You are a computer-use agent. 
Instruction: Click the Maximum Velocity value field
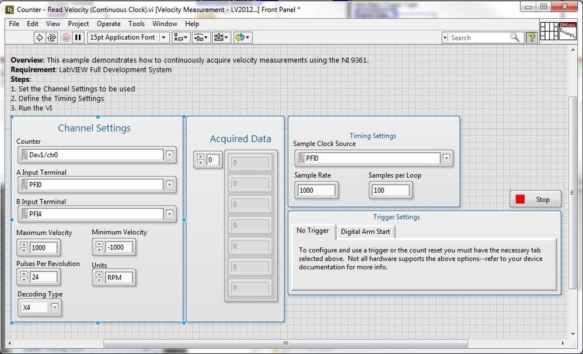click(x=44, y=248)
